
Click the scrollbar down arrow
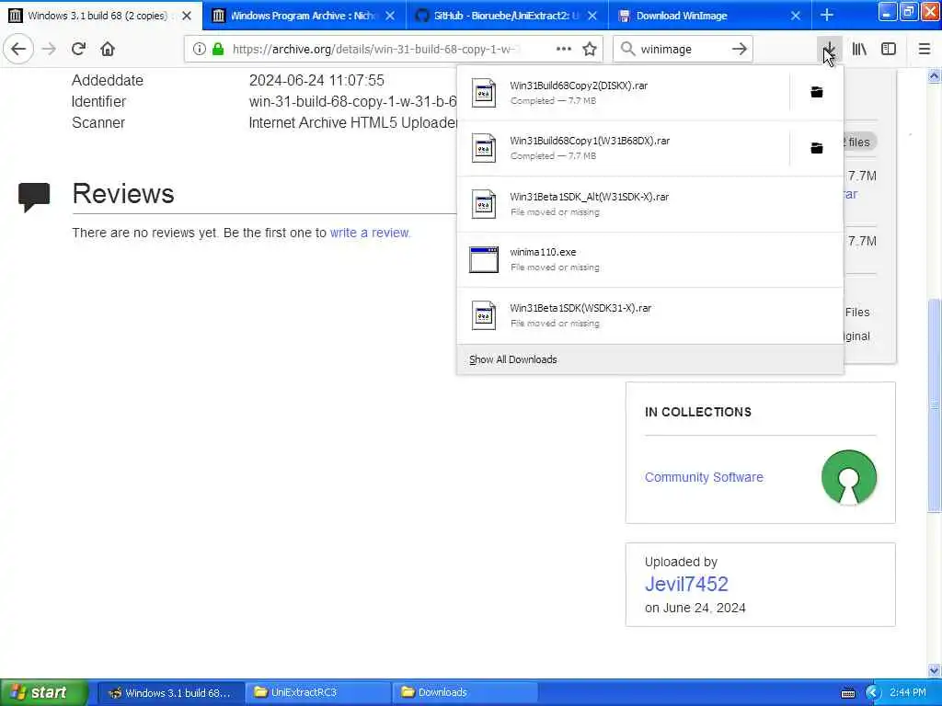click(934, 670)
